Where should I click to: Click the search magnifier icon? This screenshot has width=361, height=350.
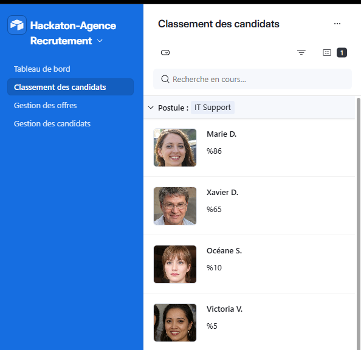pos(165,79)
